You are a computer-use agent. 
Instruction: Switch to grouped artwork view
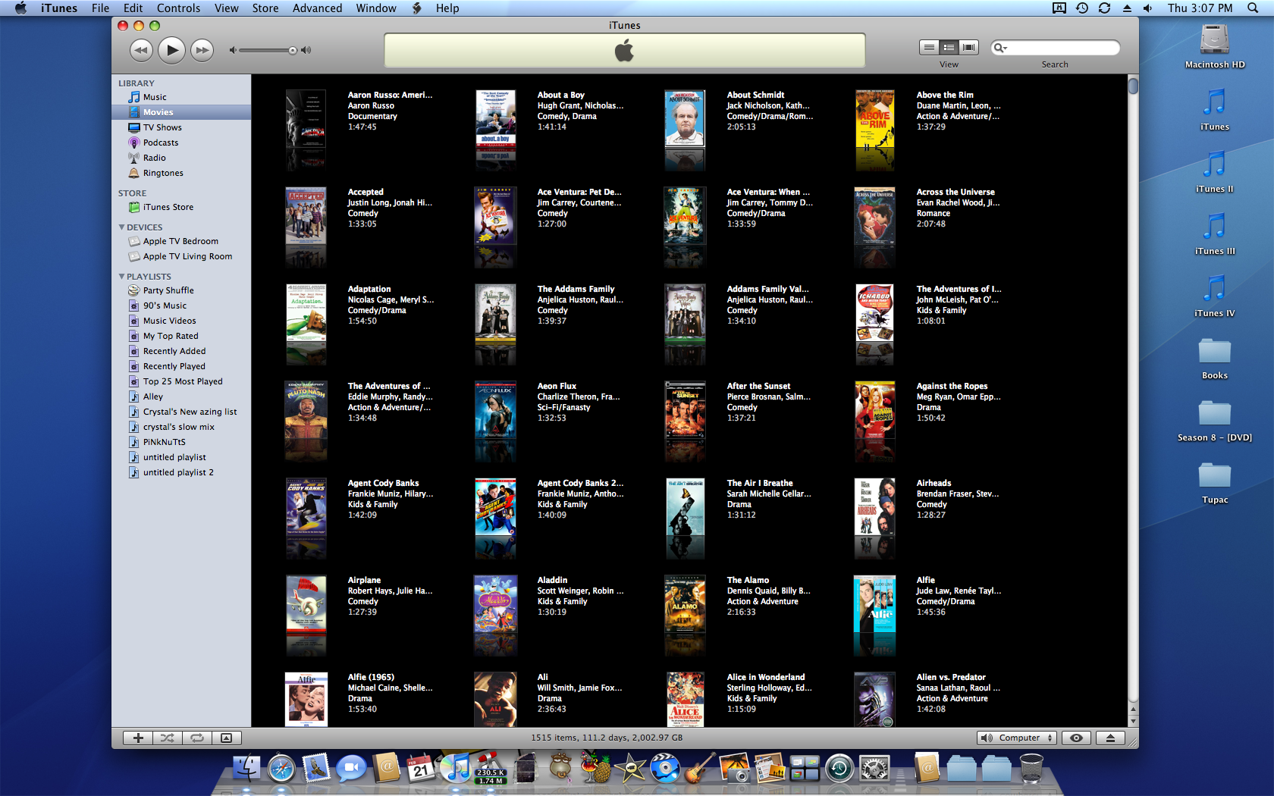(949, 47)
